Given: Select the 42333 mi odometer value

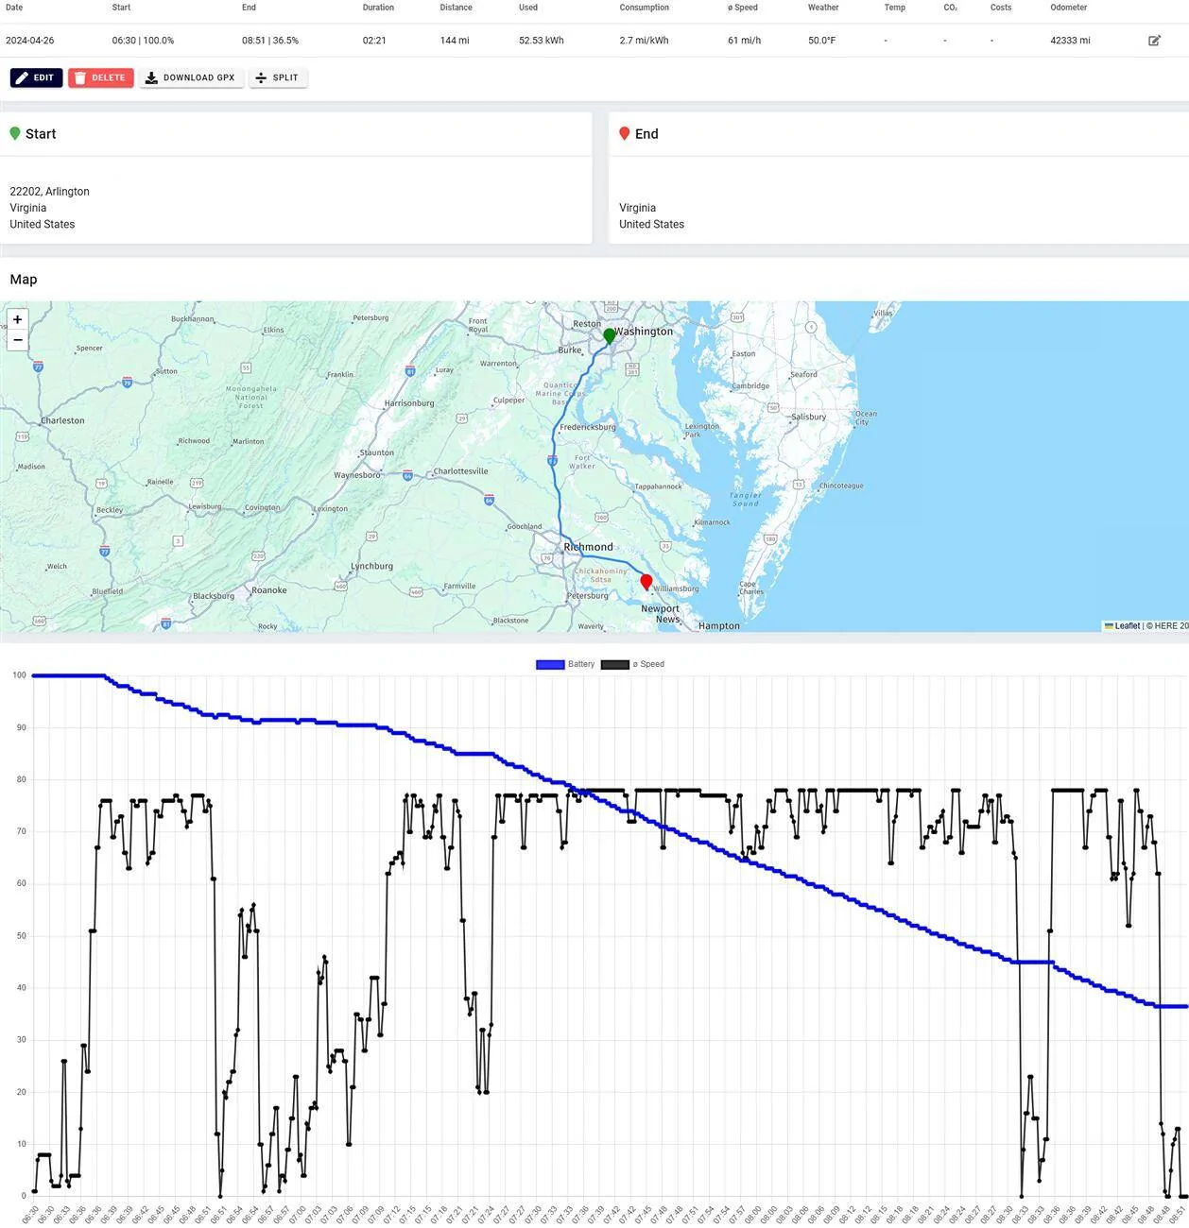Looking at the screenshot, I should pos(1070,41).
